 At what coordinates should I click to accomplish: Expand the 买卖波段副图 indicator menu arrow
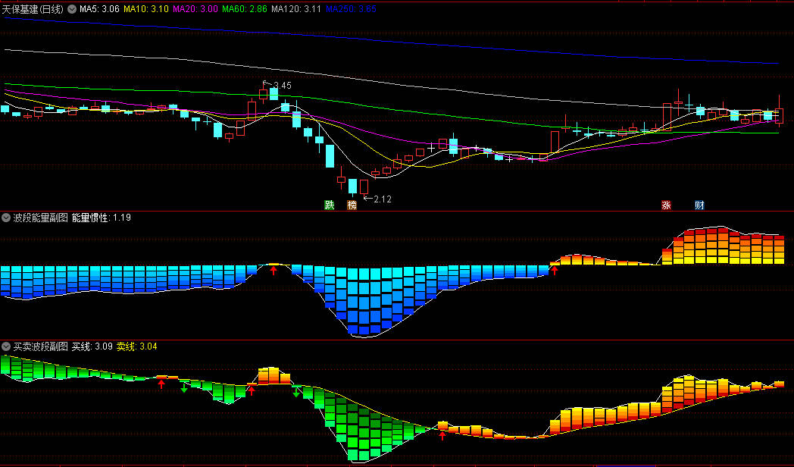pos(6,346)
